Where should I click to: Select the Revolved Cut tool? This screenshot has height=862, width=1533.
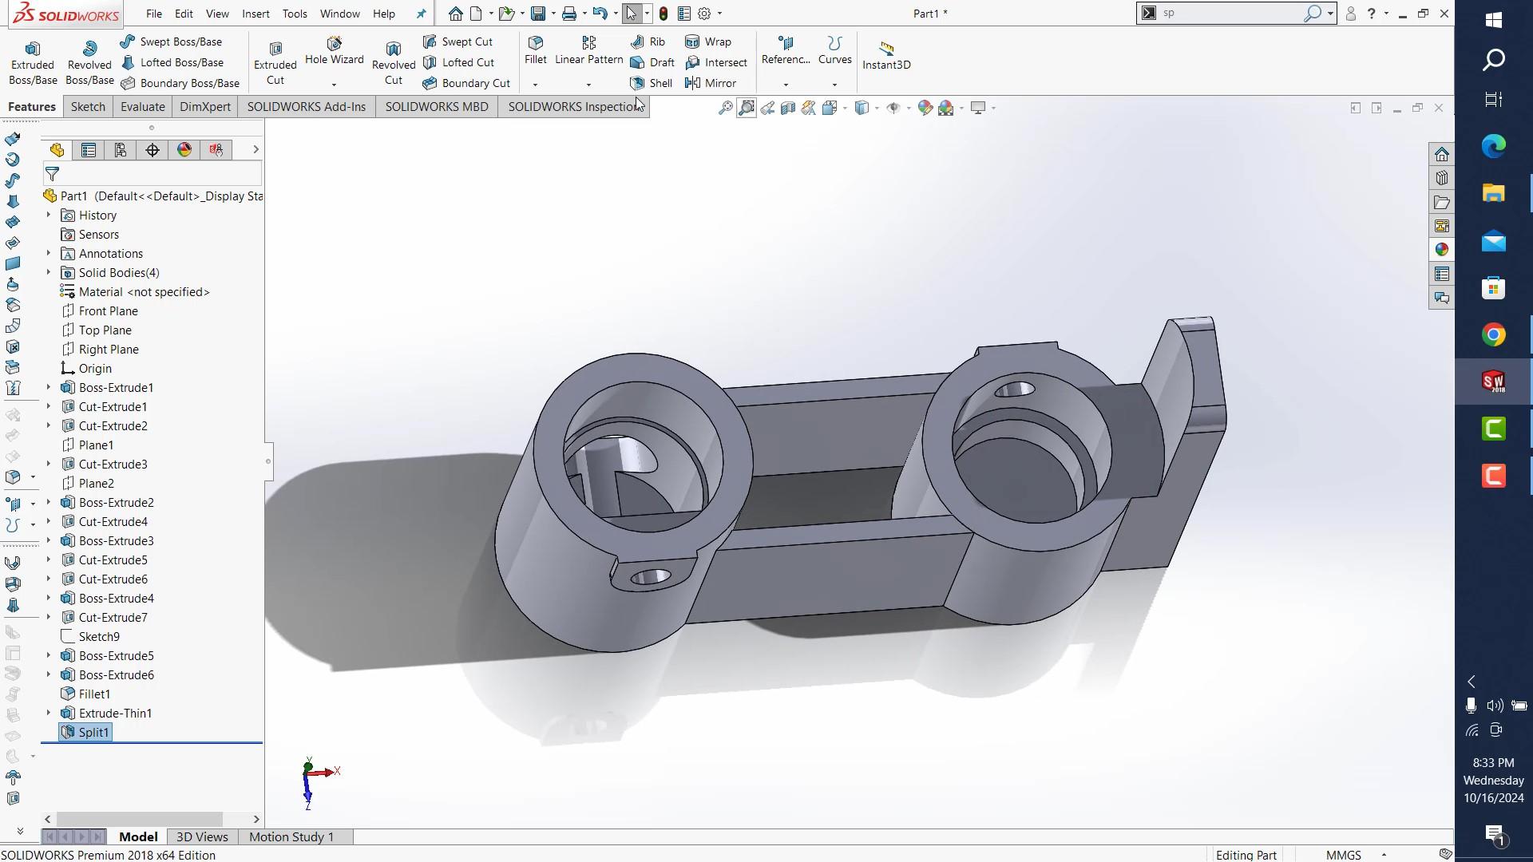pyautogui.click(x=393, y=60)
